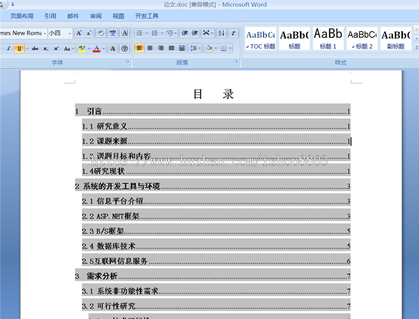Open the Asian layout options

click(x=206, y=33)
